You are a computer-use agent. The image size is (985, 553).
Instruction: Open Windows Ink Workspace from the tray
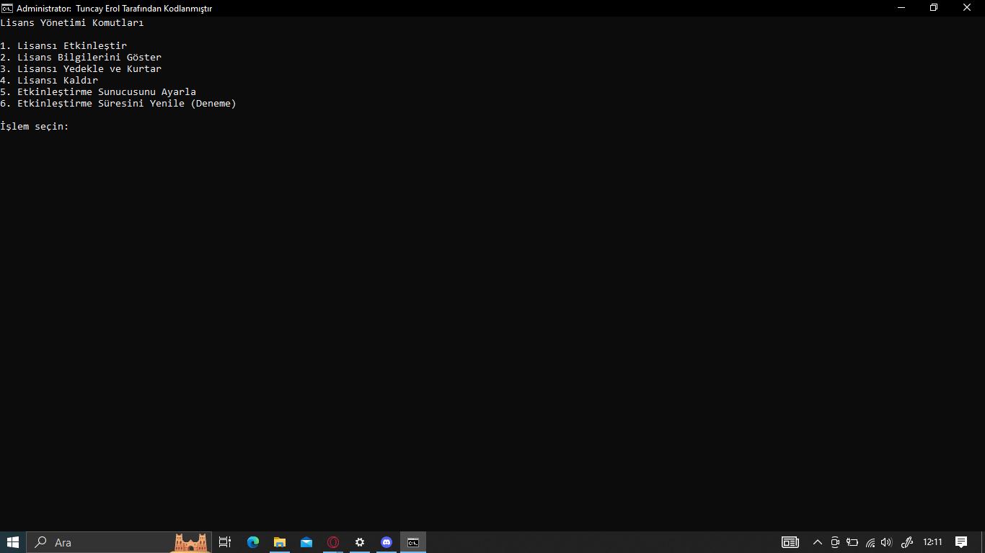906,542
